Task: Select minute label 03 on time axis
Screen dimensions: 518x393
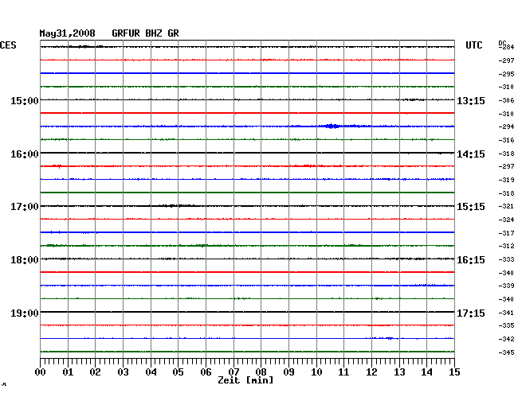Action: (123, 372)
